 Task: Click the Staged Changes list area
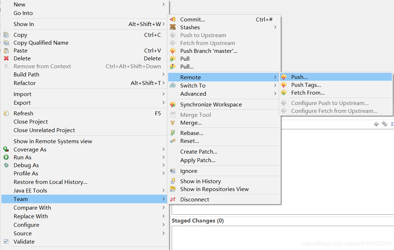click(283, 237)
